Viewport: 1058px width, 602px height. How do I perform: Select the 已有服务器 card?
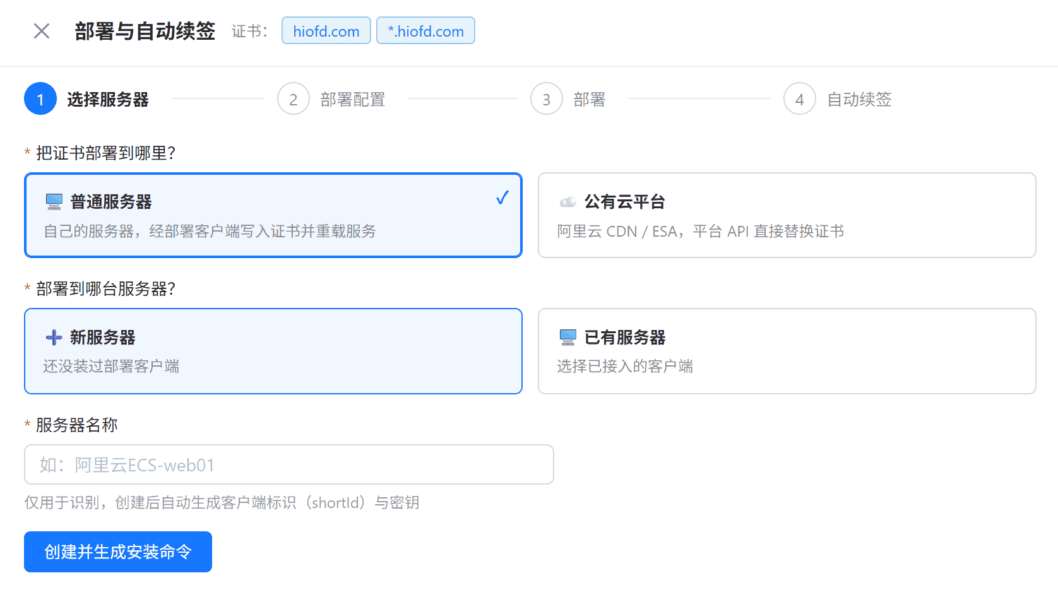coord(787,351)
